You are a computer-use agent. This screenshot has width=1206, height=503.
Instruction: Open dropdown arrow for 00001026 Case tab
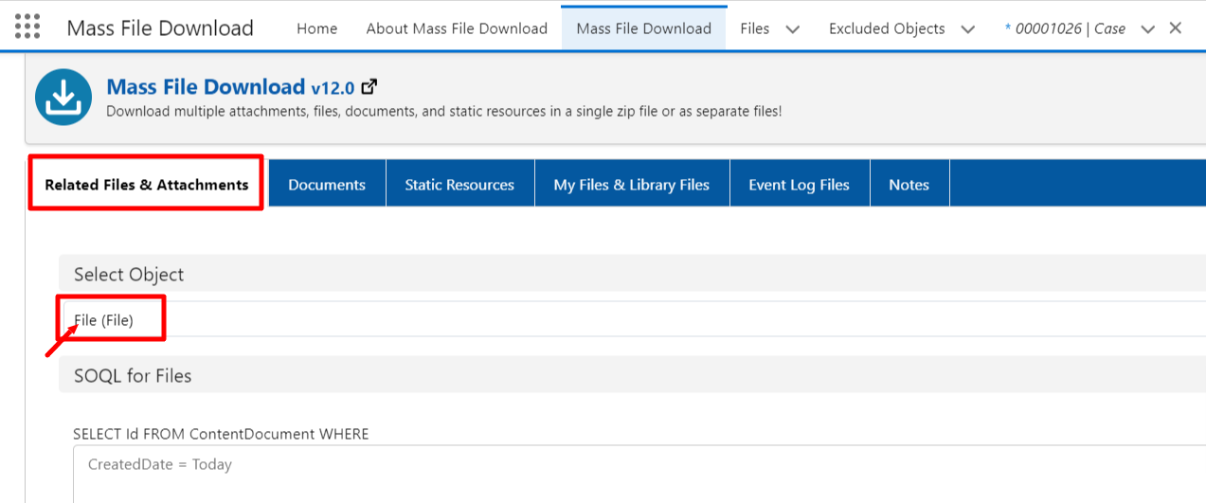[1148, 28]
